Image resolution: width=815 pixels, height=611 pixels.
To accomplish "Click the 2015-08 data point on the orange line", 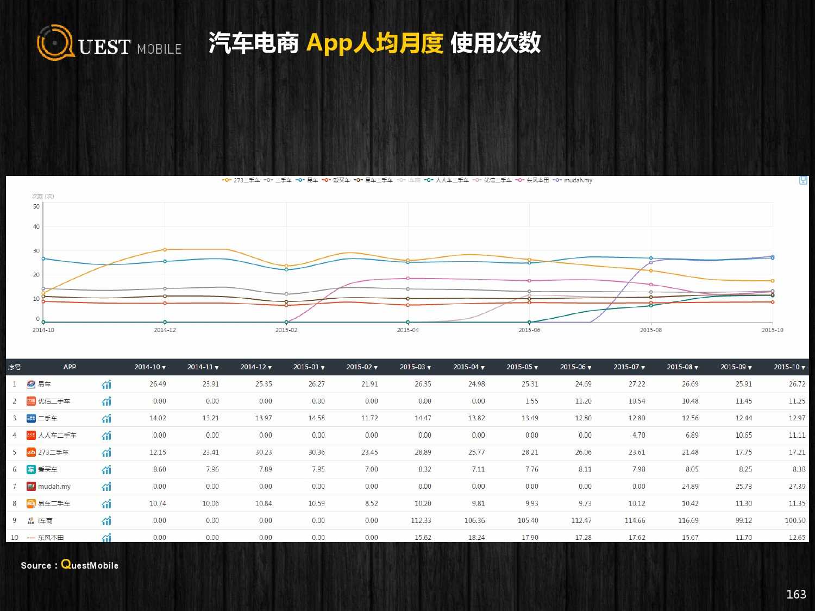I will click(651, 270).
